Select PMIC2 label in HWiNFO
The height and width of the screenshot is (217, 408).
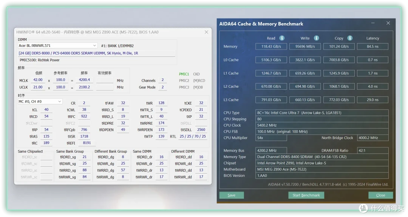click(x=184, y=81)
